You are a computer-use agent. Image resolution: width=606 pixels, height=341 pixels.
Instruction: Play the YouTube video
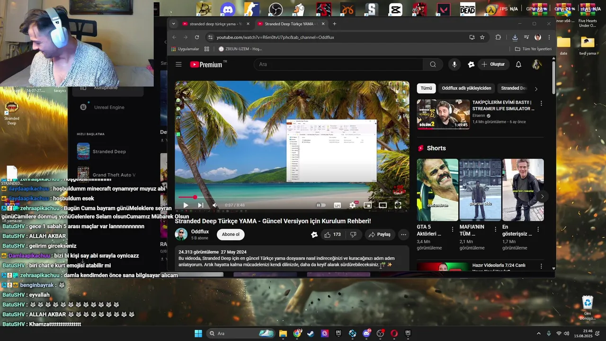pyautogui.click(x=186, y=205)
